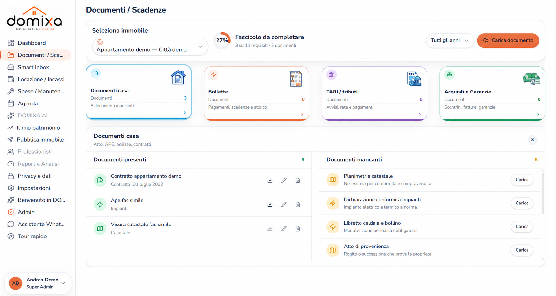Click the Dichiarazione conformità impianti lightning icon
556x296 pixels.
point(333,203)
